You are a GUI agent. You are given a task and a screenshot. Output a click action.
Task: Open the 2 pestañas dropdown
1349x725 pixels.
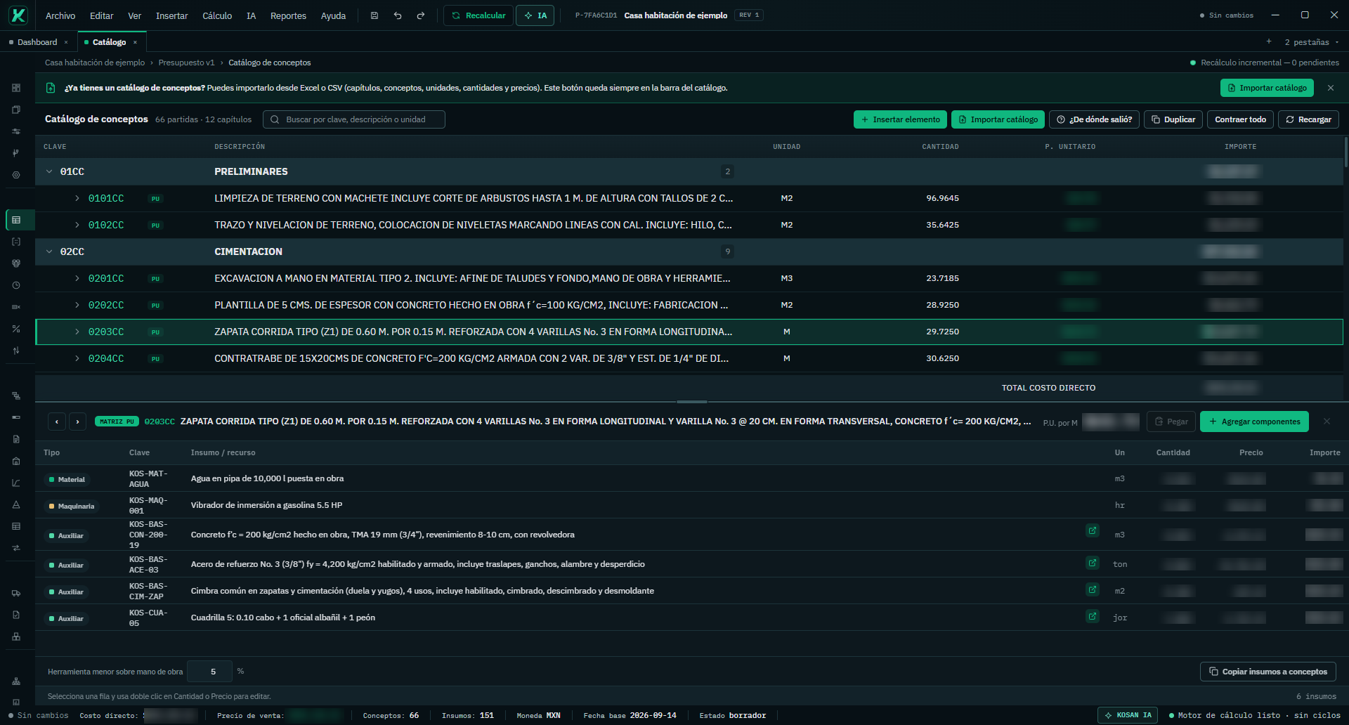[x=1311, y=42]
